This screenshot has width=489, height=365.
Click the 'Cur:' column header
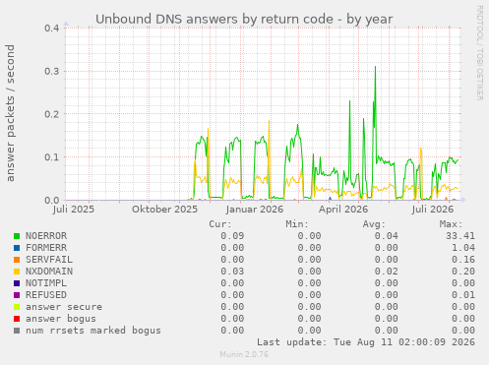220,224
